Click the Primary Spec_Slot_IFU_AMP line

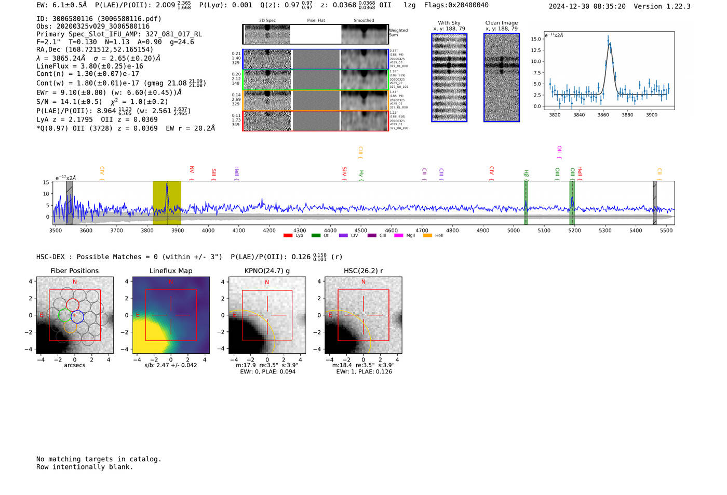coord(119,34)
